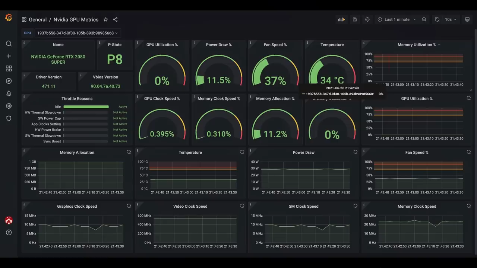Open dashboard settings gear in top bar

point(367,19)
